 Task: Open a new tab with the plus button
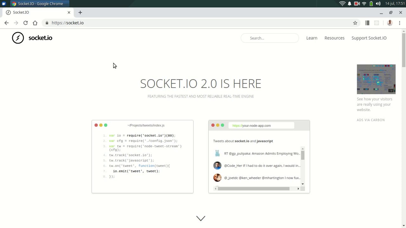(80, 12)
